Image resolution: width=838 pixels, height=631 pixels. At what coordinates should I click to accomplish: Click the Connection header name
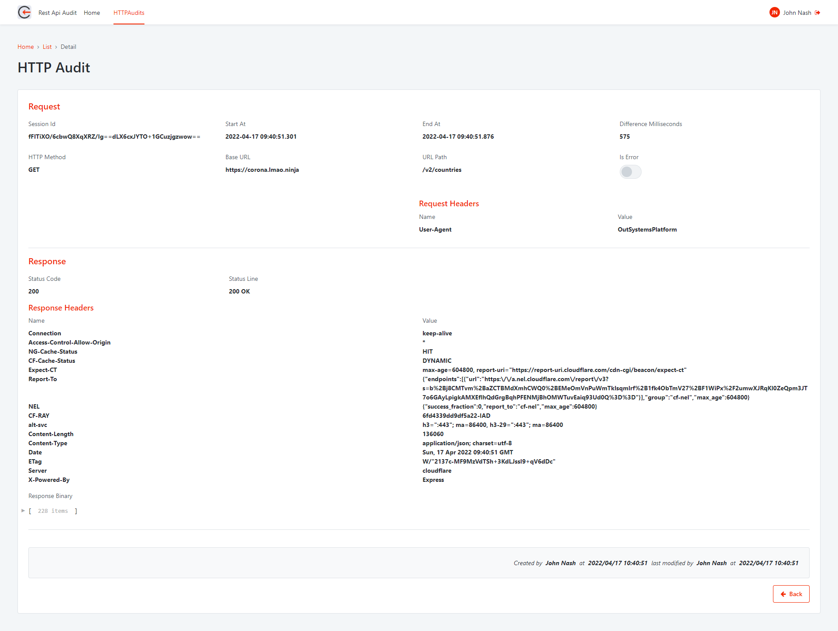(x=45, y=333)
